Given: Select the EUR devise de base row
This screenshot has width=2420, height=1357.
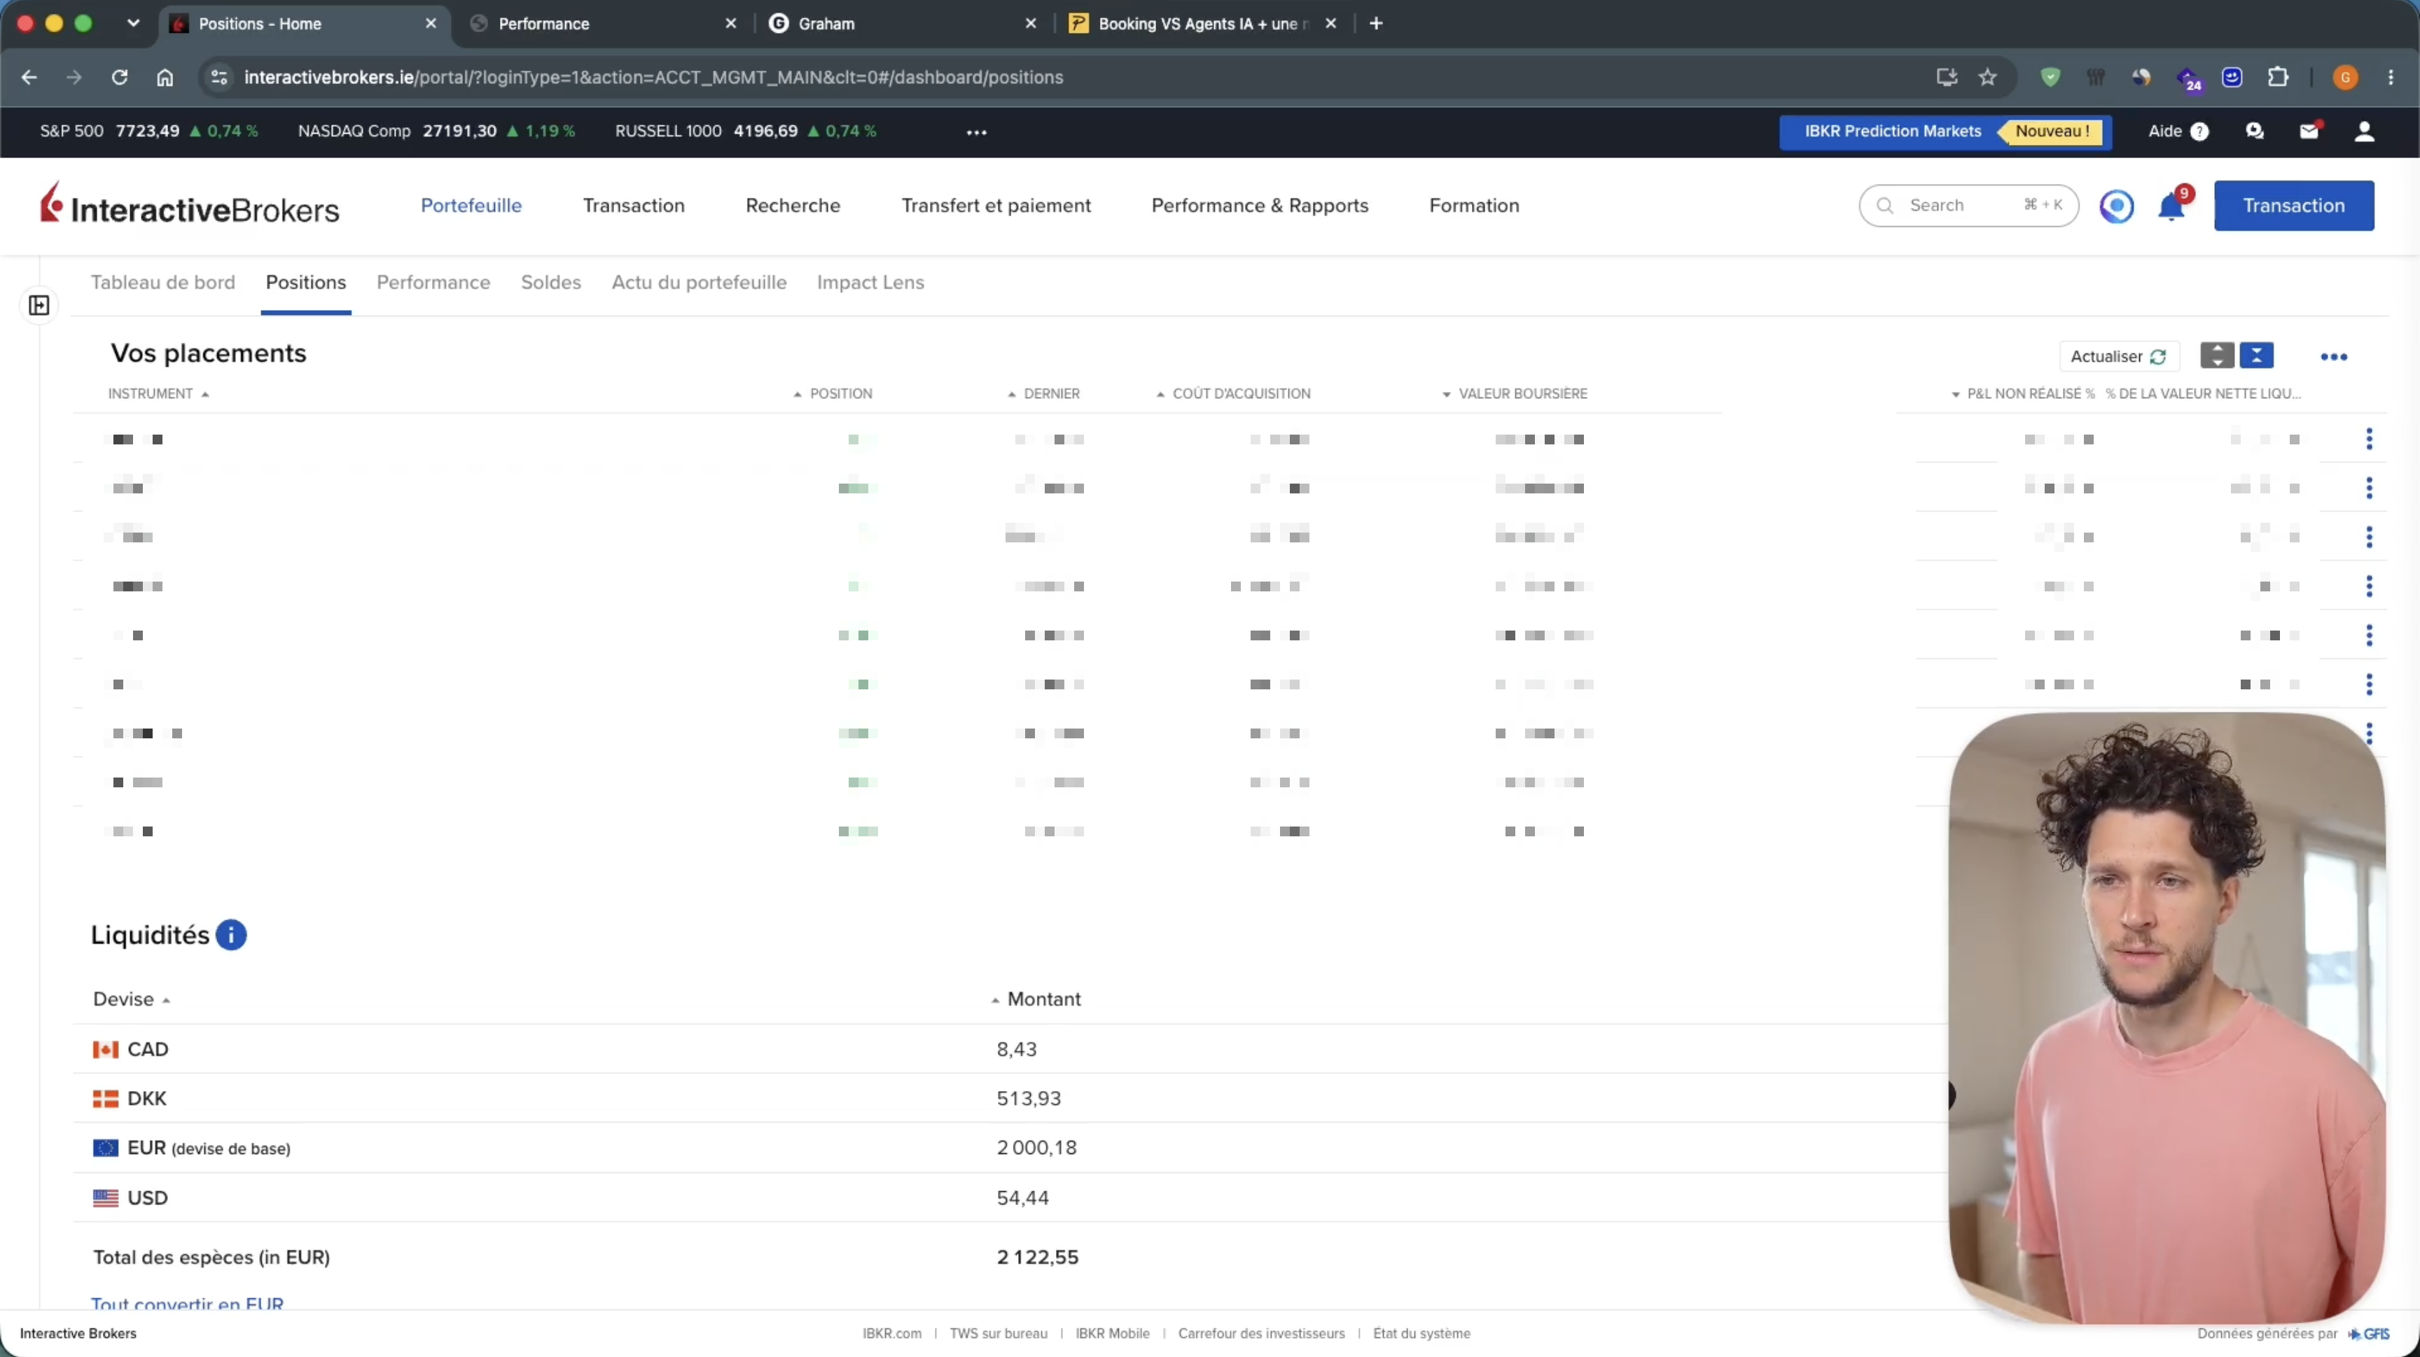Looking at the screenshot, I should point(1010,1148).
